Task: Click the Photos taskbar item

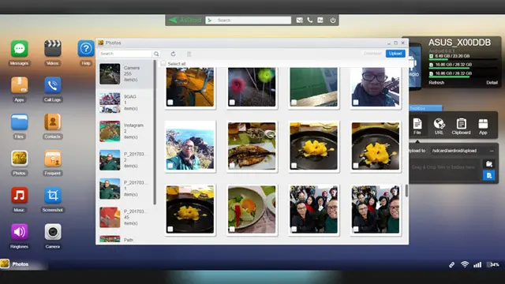Action: 21,264
